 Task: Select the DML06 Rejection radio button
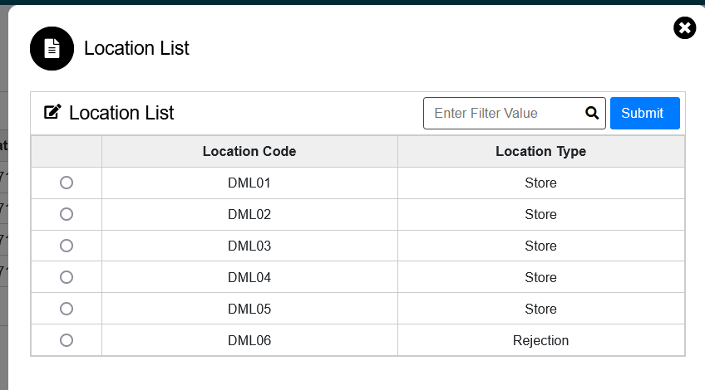[x=67, y=340]
